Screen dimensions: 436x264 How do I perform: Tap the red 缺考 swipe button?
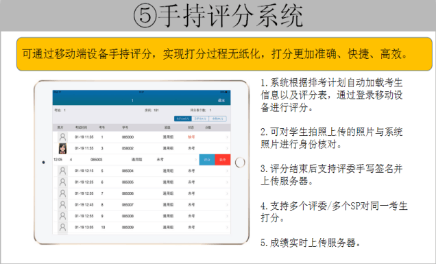click(x=223, y=160)
